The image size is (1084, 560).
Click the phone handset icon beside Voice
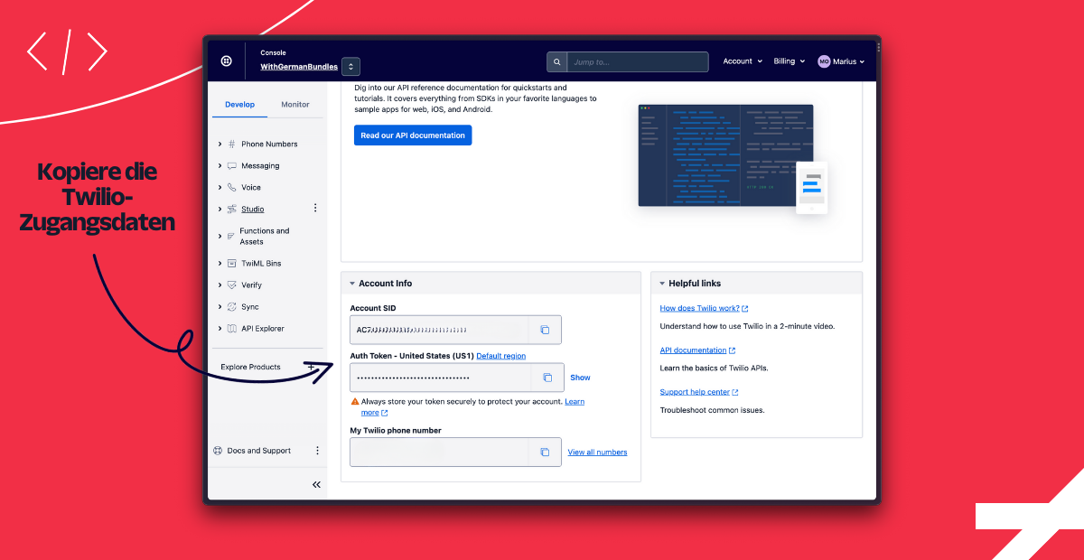[x=232, y=188]
